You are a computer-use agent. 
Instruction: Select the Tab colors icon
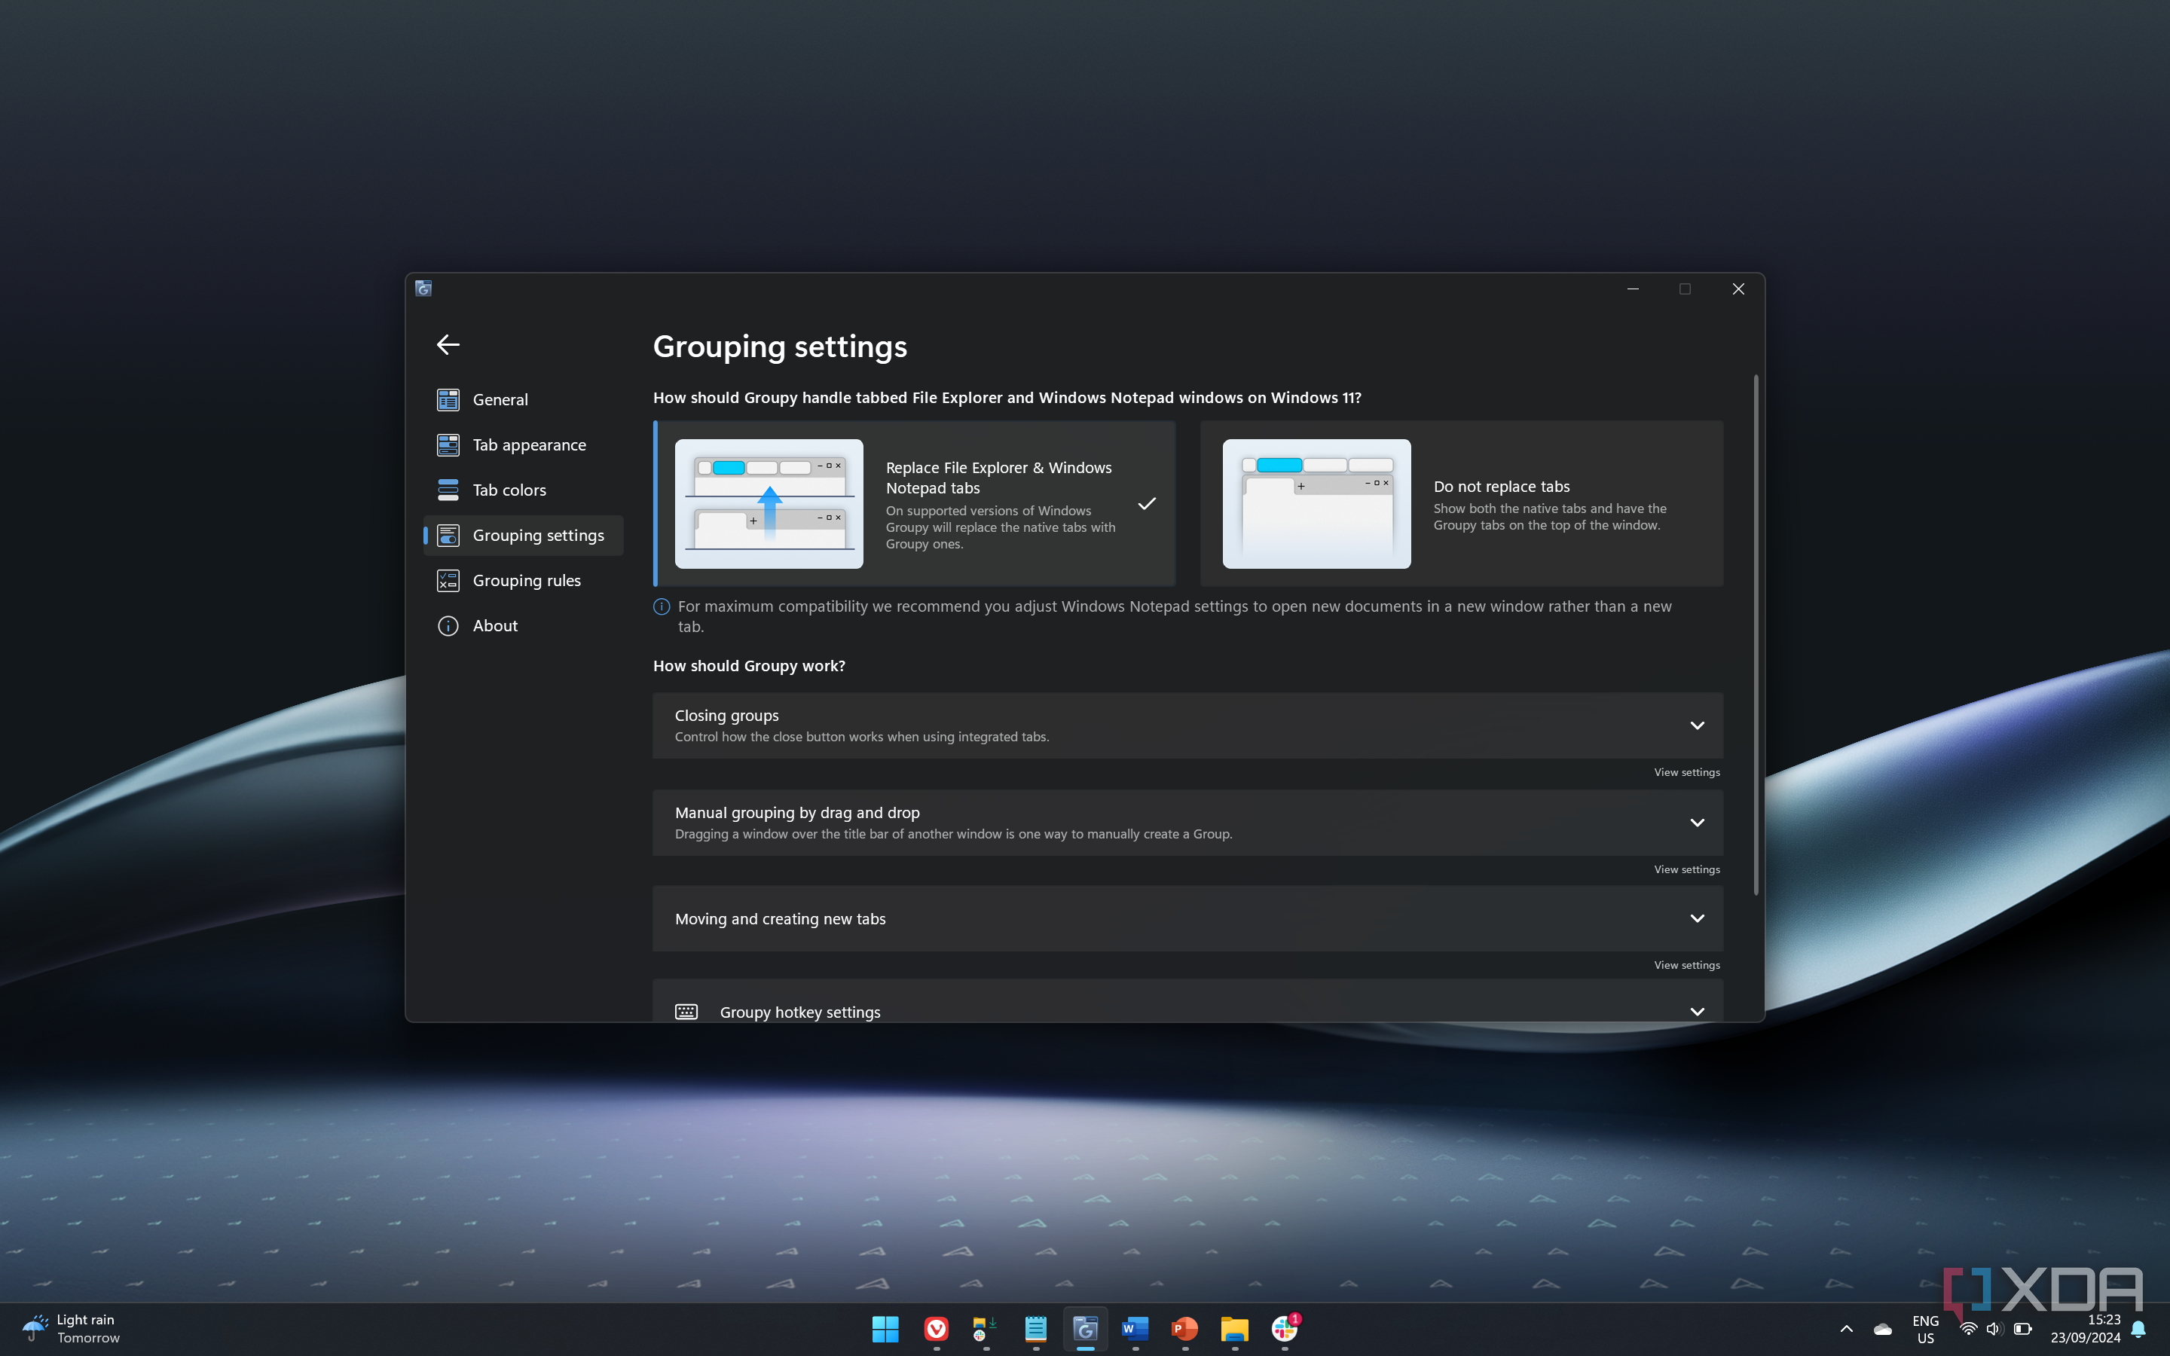click(448, 490)
